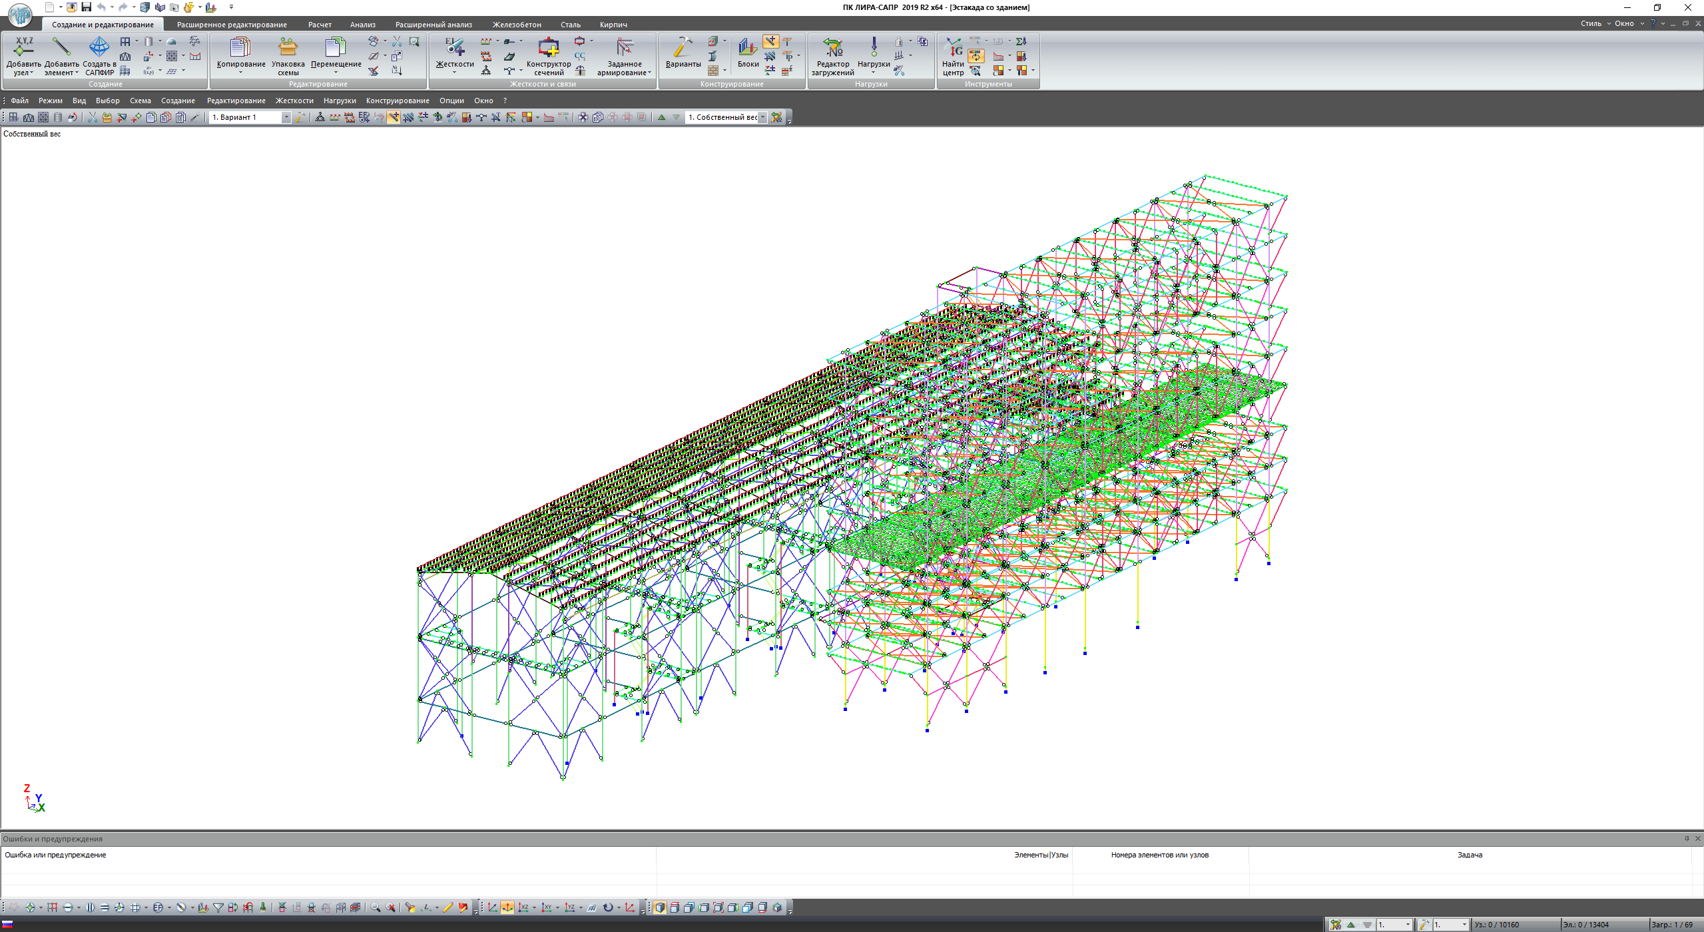Open the Жесткости menu

point(294,101)
